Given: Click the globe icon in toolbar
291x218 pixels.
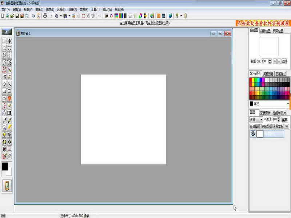Looking at the screenshot, I should pyautogui.click(x=170, y=16).
